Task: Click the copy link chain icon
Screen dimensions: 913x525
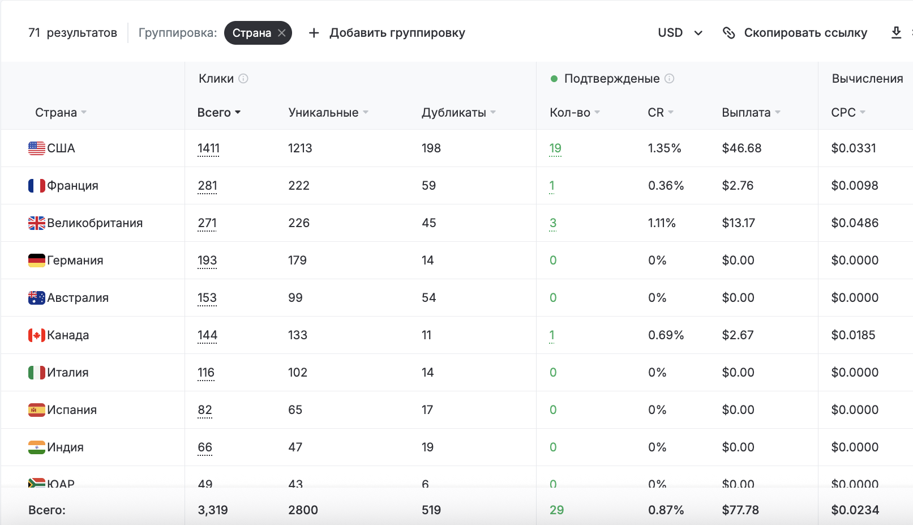Action: [729, 33]
